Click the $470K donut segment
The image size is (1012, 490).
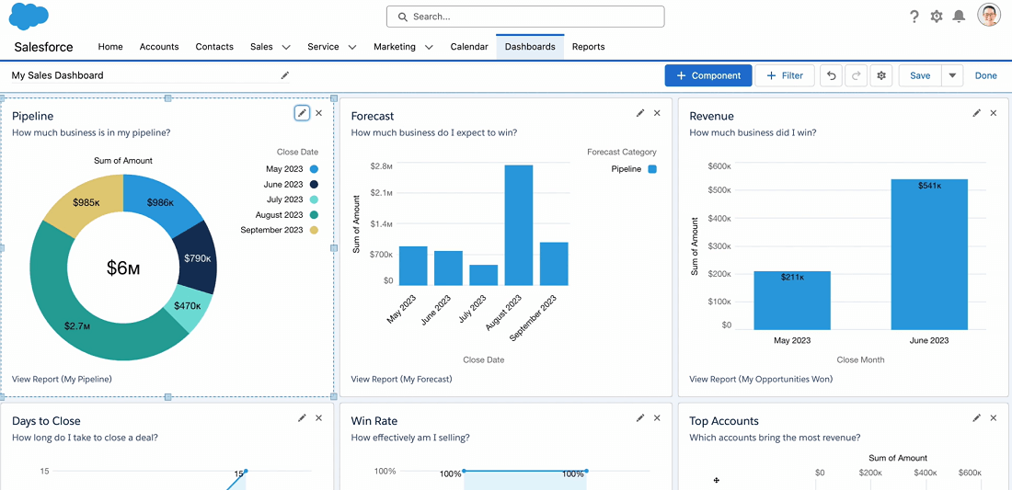[190, 308]
